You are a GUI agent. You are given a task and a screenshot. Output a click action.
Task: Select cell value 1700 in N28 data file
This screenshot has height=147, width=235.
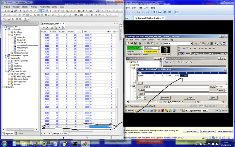(x=184, y=76)
